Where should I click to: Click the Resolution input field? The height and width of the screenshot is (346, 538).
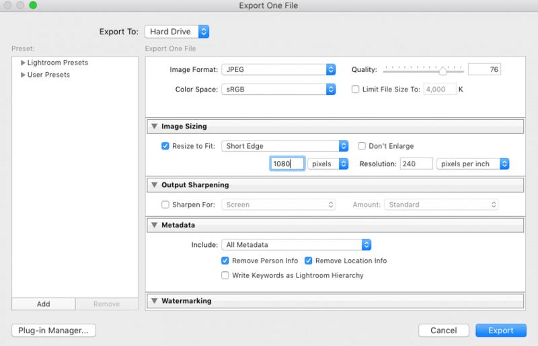pyautogui.click(x=416, y=164)
